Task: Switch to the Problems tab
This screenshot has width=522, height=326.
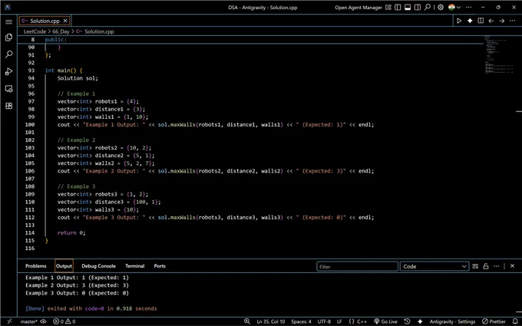Action: [36, 266]
